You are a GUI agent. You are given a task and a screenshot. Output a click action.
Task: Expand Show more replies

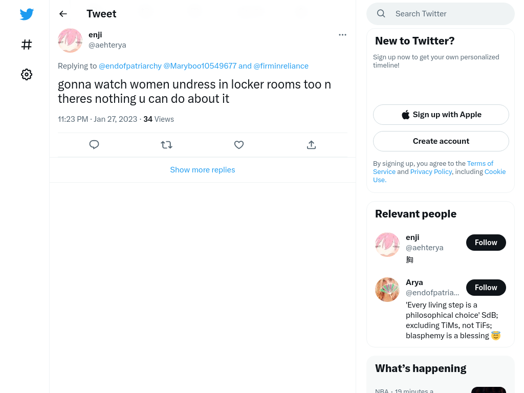[x=203, y=170]
